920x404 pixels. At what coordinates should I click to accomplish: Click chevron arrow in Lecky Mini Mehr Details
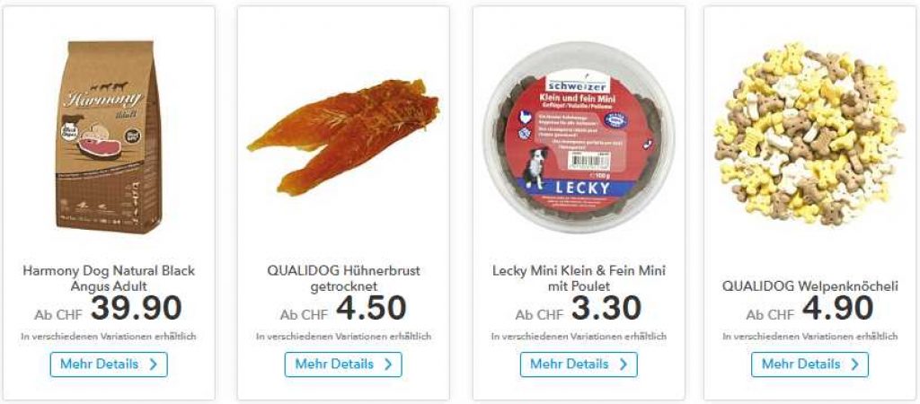point(624,364)
